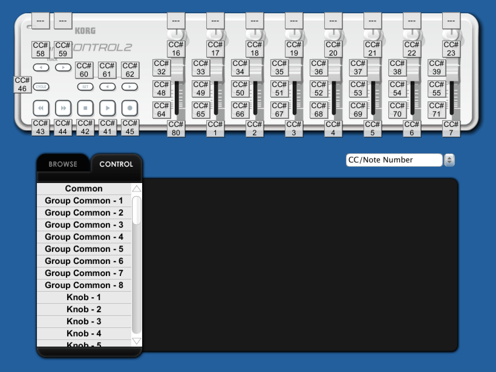
Task: Select Group Common - 3 in the list
Action: pyautogui.click(x=84, y=225)
